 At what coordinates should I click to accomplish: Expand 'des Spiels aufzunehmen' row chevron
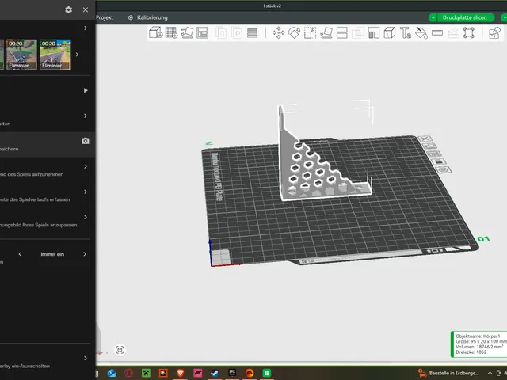86,166
